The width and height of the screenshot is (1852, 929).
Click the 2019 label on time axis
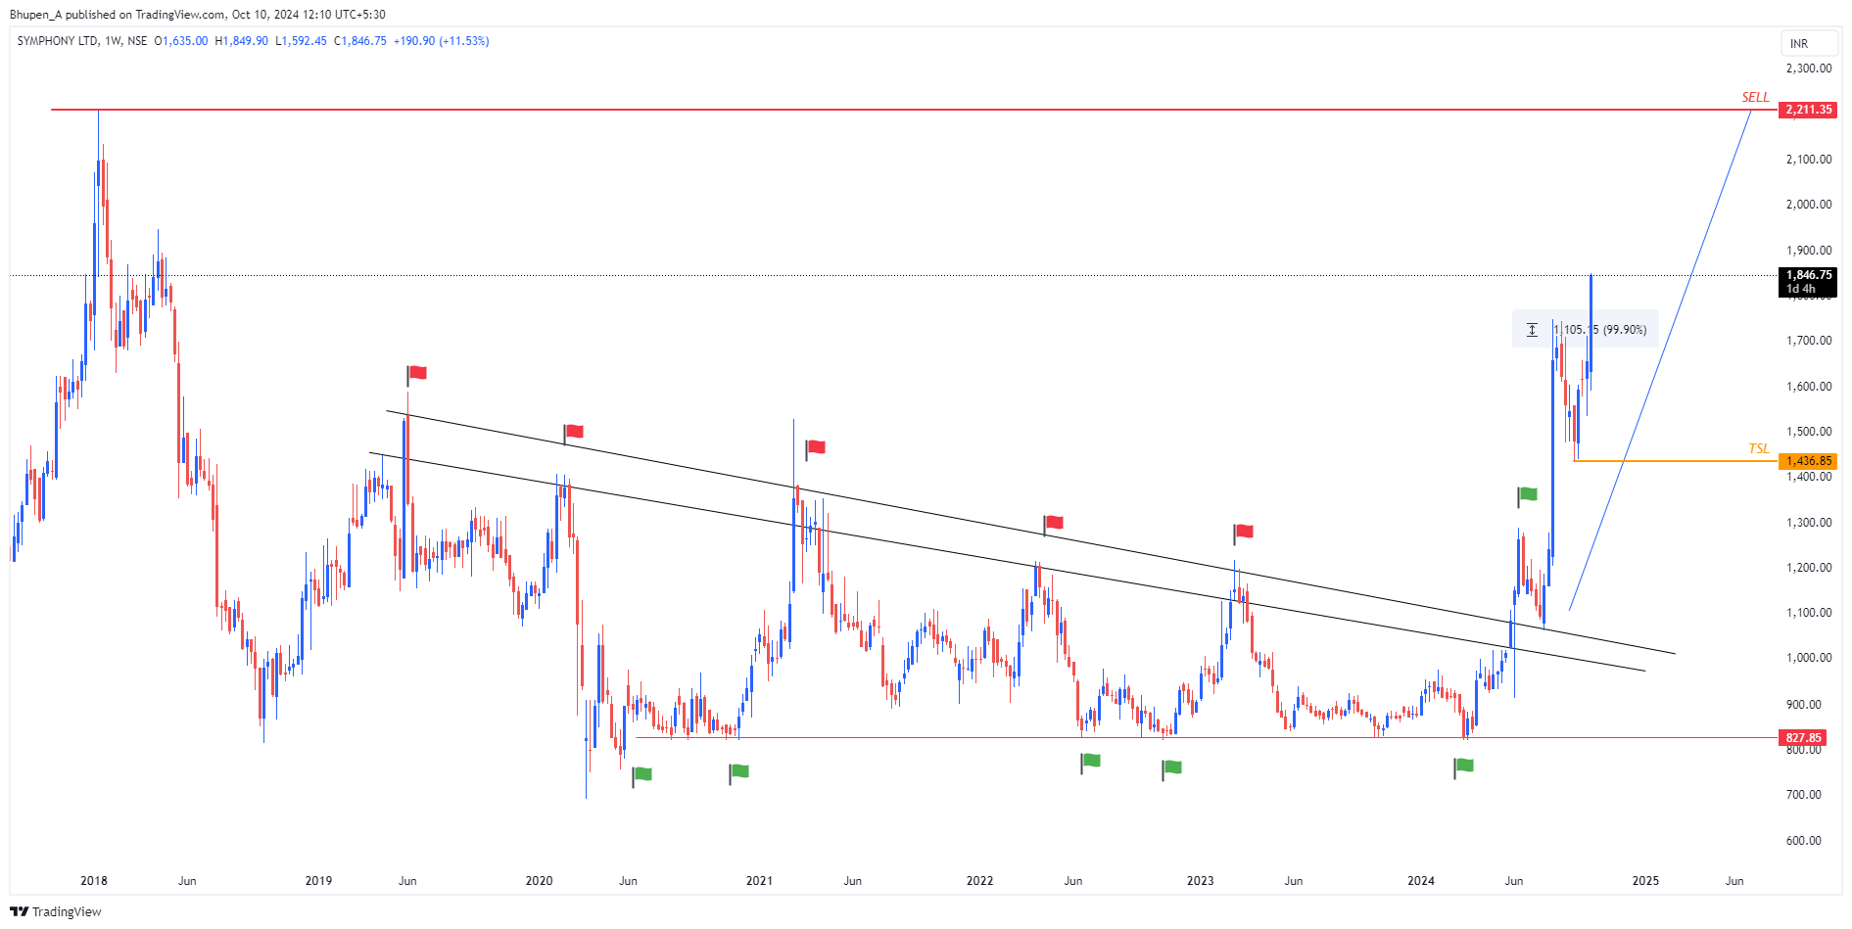318,881
